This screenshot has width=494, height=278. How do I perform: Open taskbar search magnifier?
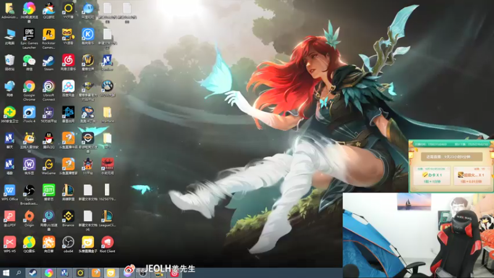[19, 272]
